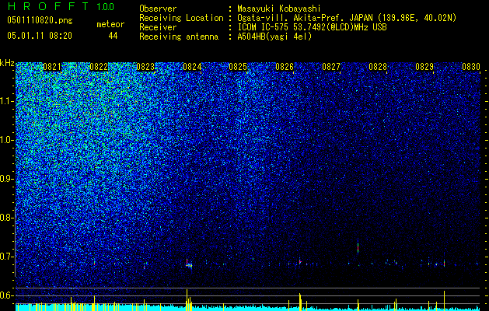This screenshot has height=311, width=489.
Task: Click the 0822 time marker
Action: tap(99, 67)
